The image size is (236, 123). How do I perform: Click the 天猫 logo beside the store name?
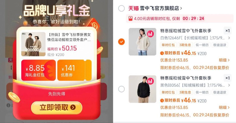tap(133, 8)
